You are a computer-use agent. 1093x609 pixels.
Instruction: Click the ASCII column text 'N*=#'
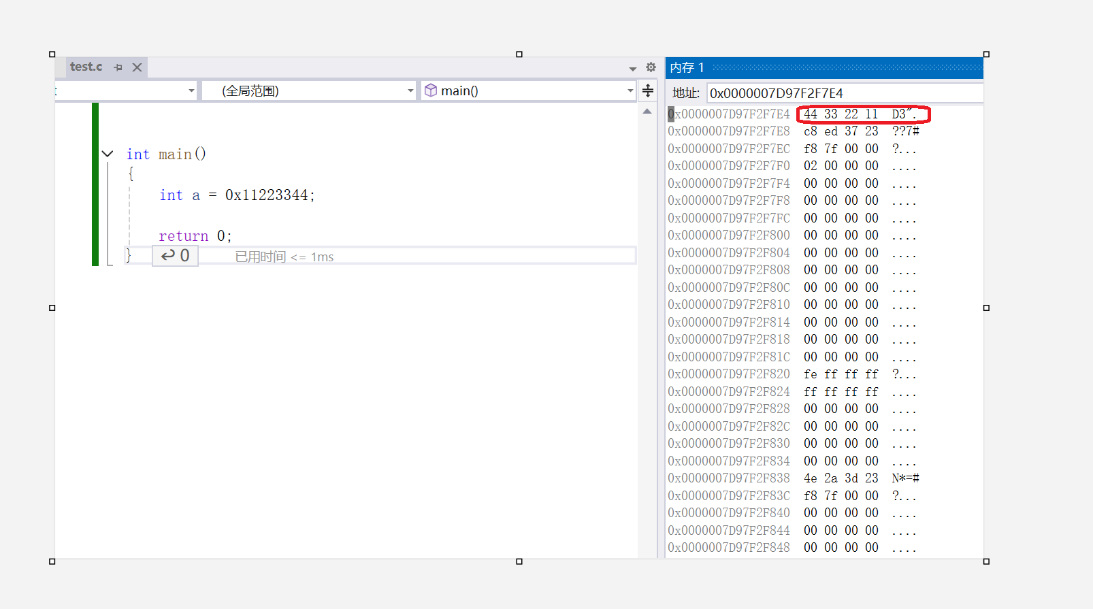[906, 478]
